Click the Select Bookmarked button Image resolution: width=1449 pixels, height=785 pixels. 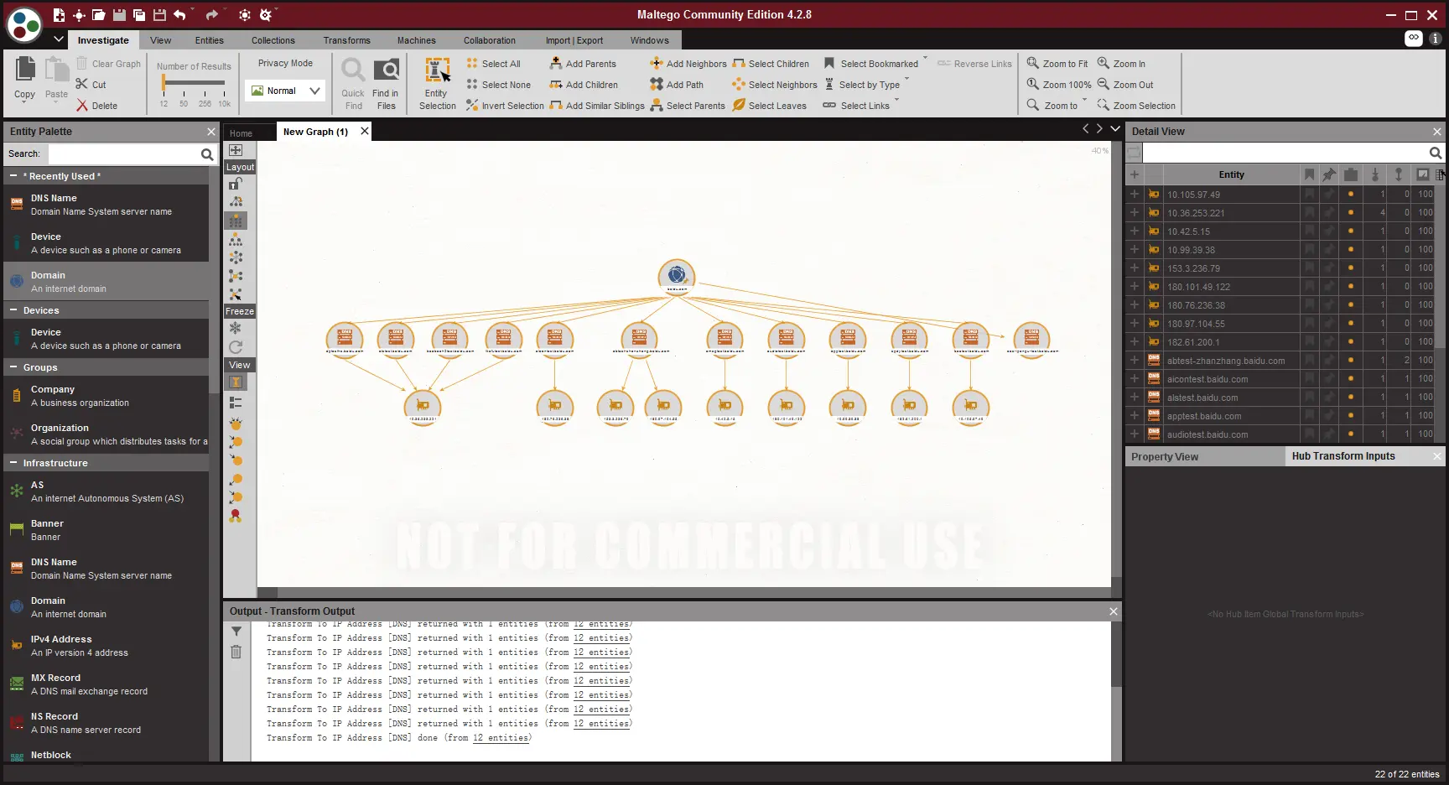pos(871,64)
